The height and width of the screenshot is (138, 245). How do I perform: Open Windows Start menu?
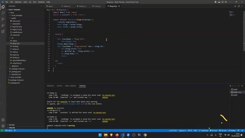point(100,135)
